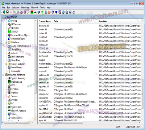This screenshot has width=145, height=130.
Task: Select the MSONSEXT.DLL row
Action: tap(90, 101)
